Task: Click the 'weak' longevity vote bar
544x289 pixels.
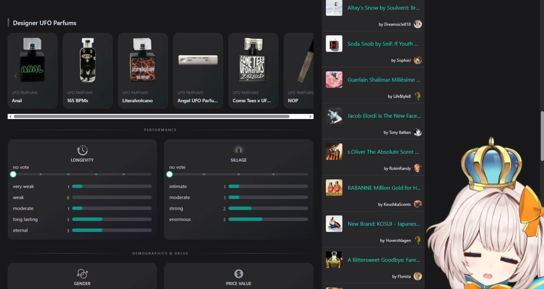Action: tap(112, 197)
